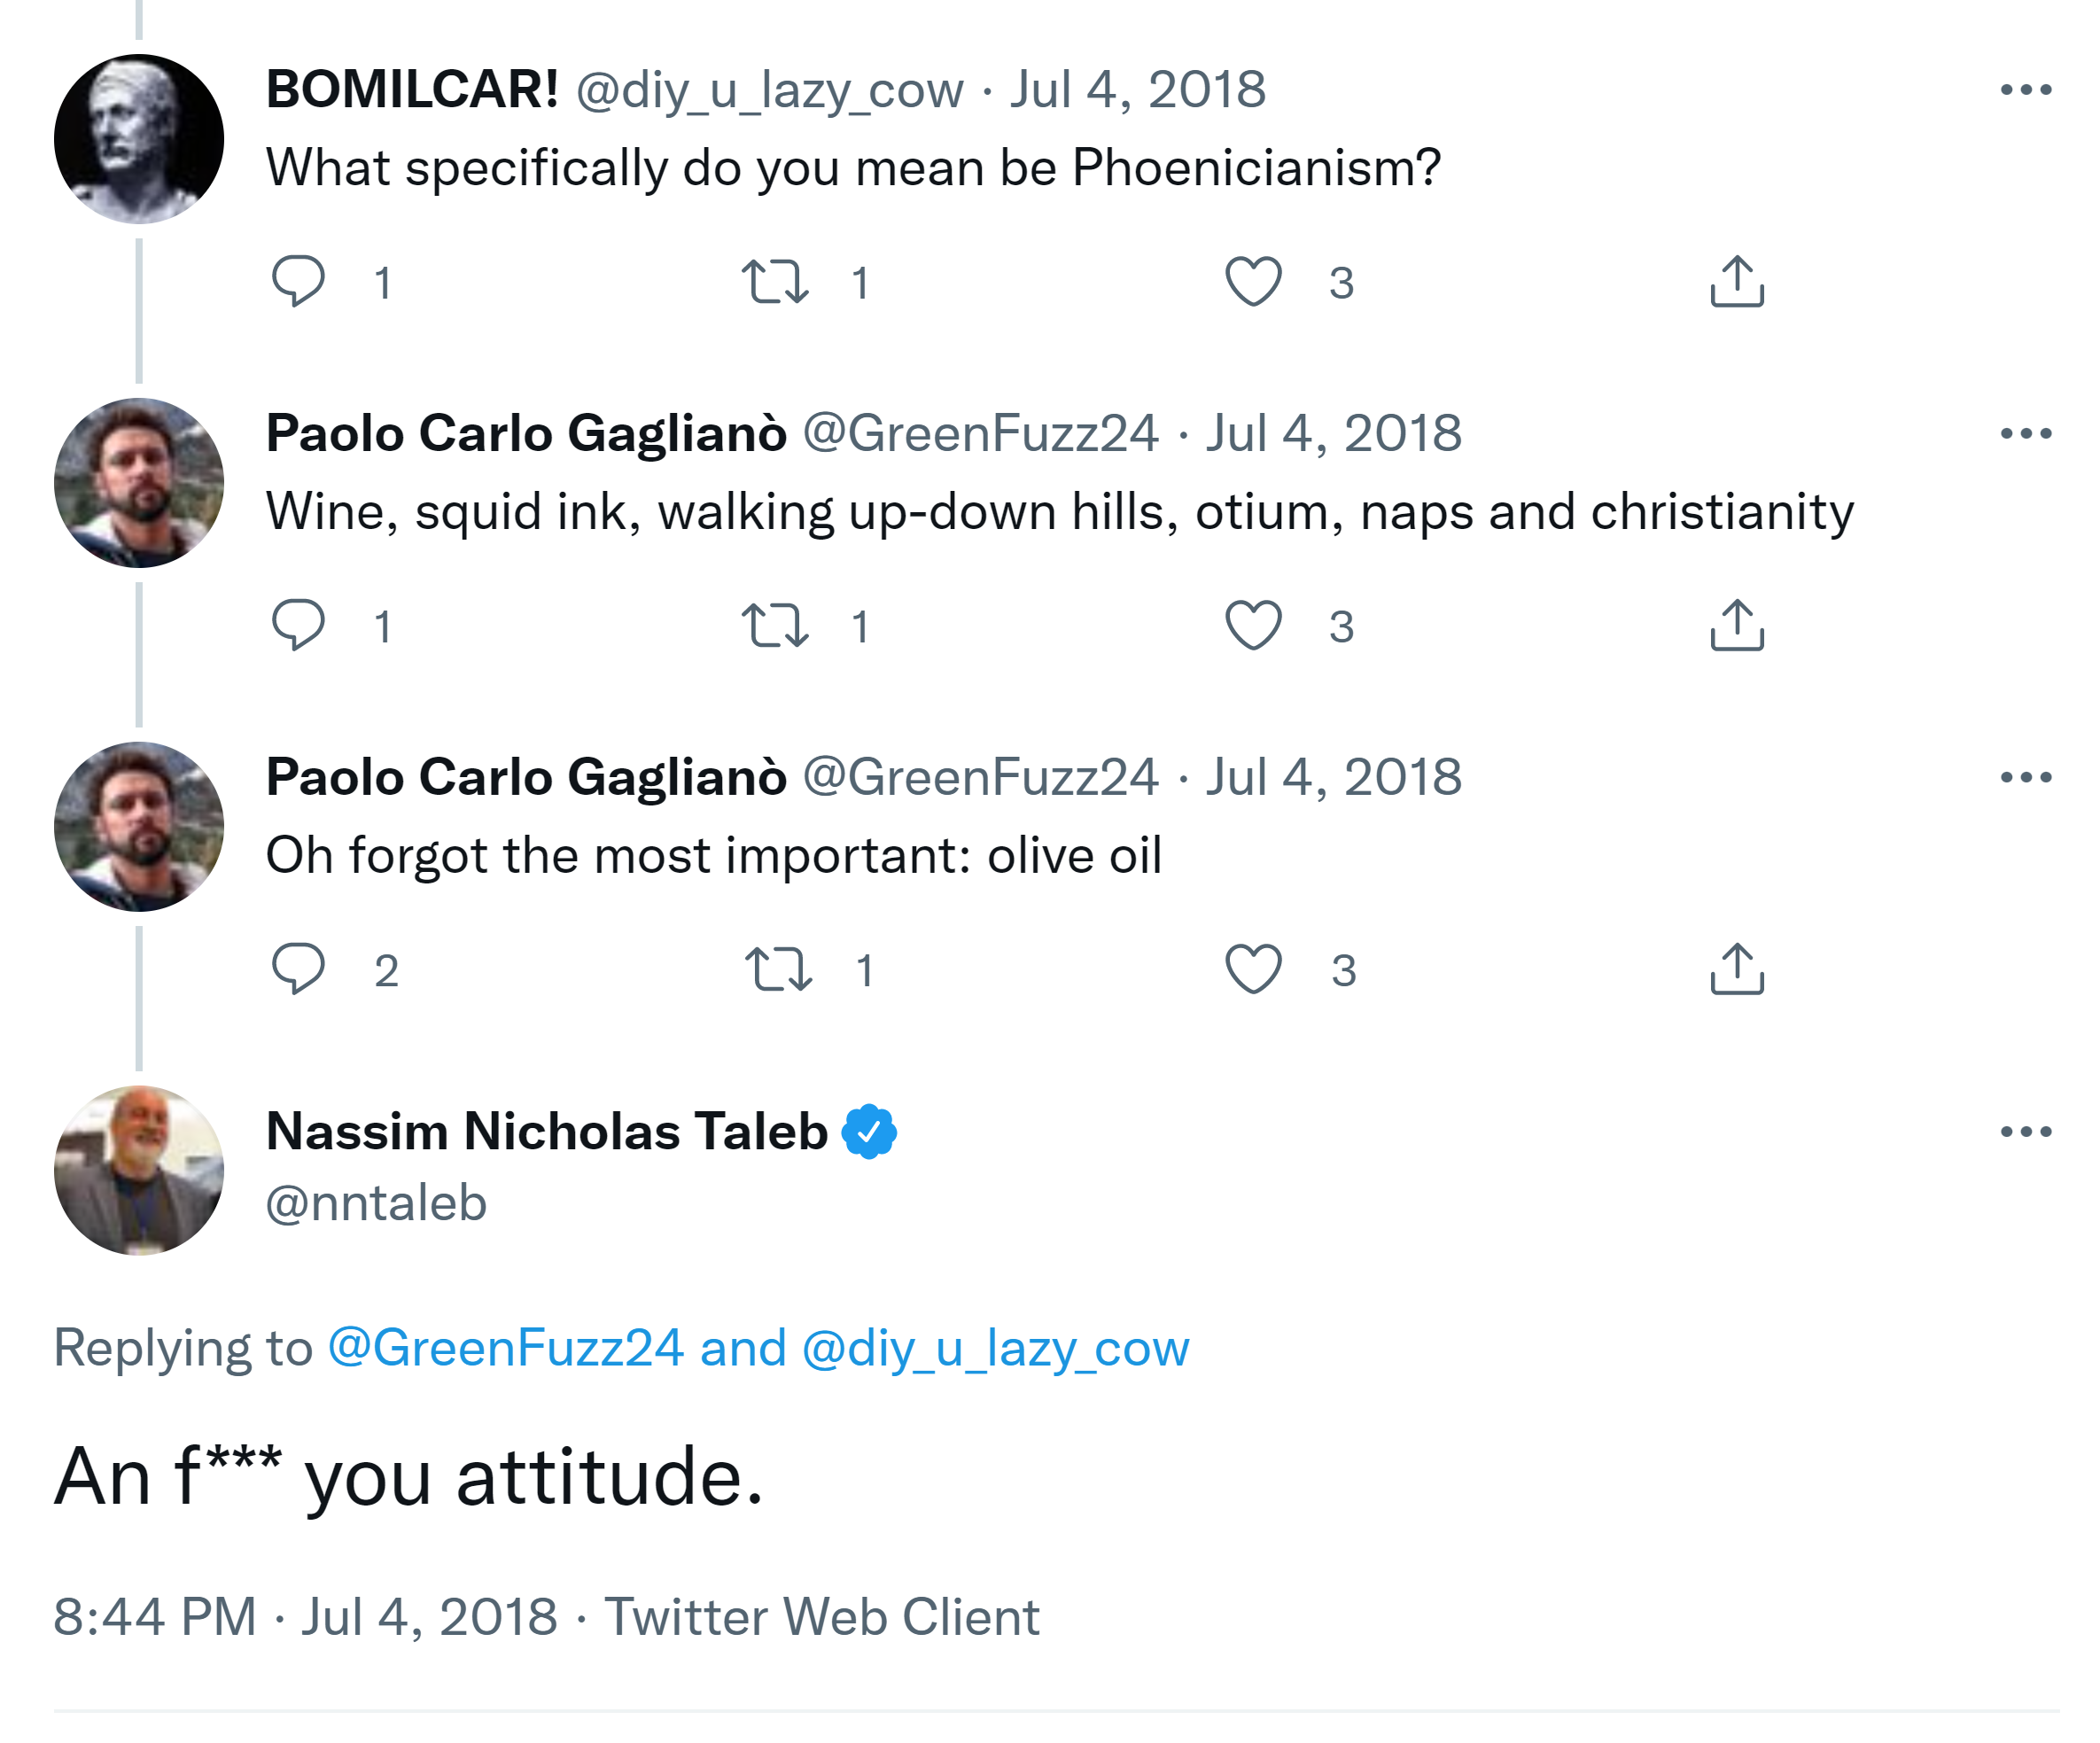Open the @diy_u_lazy_cow mention in 'Replying to'

point(996,1348)
